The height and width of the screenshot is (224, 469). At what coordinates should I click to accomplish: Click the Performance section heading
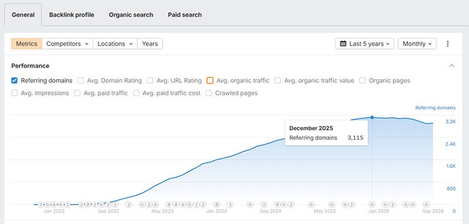pos(30,66)
